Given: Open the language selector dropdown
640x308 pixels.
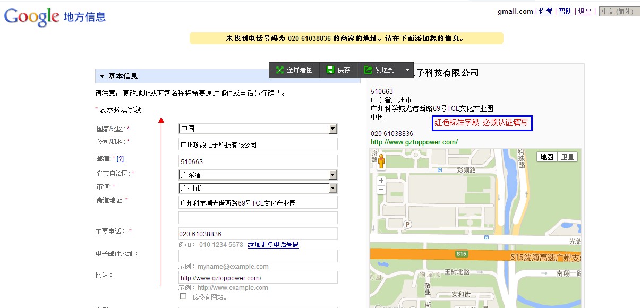Looking at the screenshot, I should 619,11.
